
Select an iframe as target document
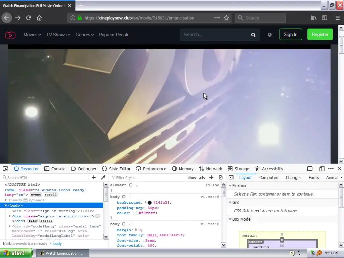(309, 169)
